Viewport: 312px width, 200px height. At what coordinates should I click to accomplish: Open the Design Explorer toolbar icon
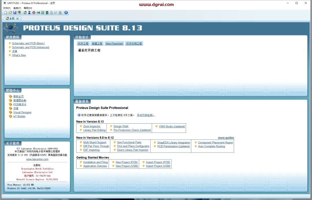coord(47,12)
